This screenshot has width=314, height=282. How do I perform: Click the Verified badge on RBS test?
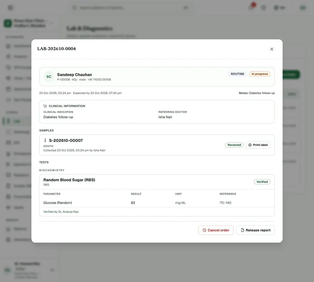(262, 182)
